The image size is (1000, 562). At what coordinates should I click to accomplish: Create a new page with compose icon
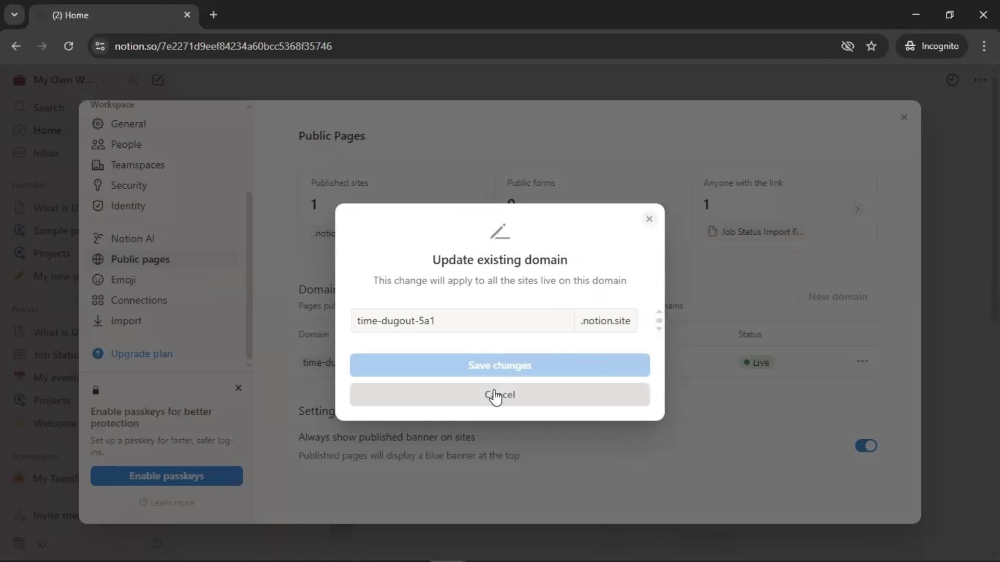coord(158,80)
